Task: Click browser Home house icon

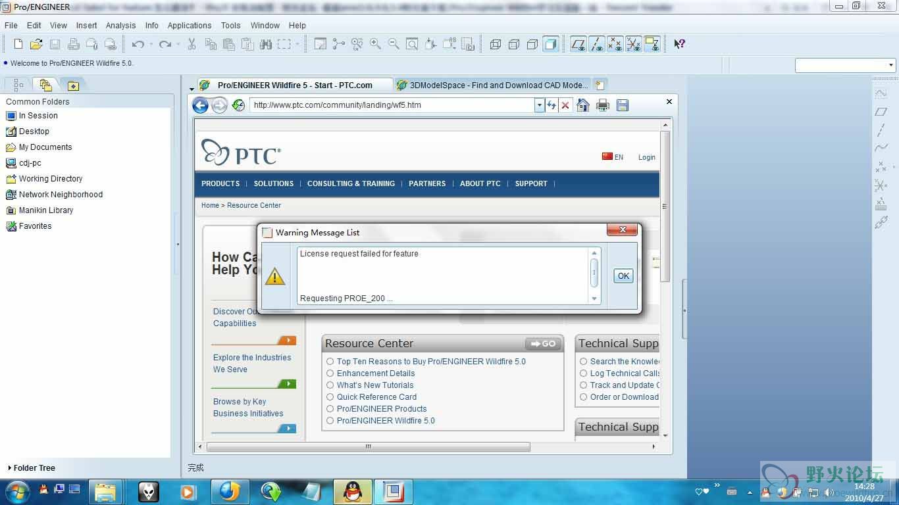Action: [x=583, y=105]
